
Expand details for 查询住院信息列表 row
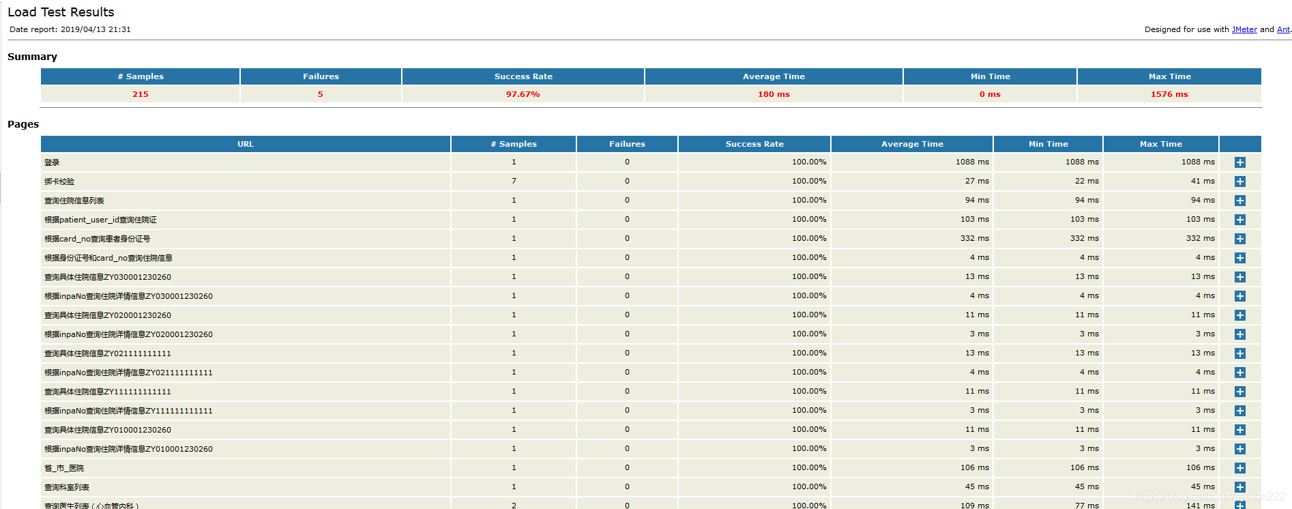(x=1240, y=201)
